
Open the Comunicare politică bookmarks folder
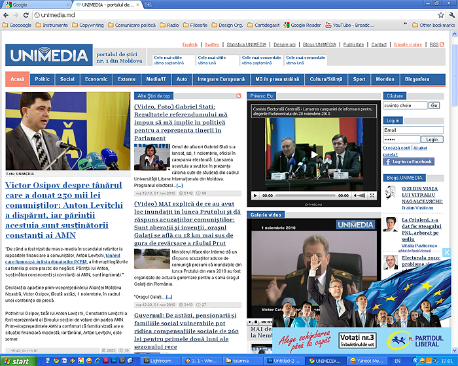coord(132,25)
